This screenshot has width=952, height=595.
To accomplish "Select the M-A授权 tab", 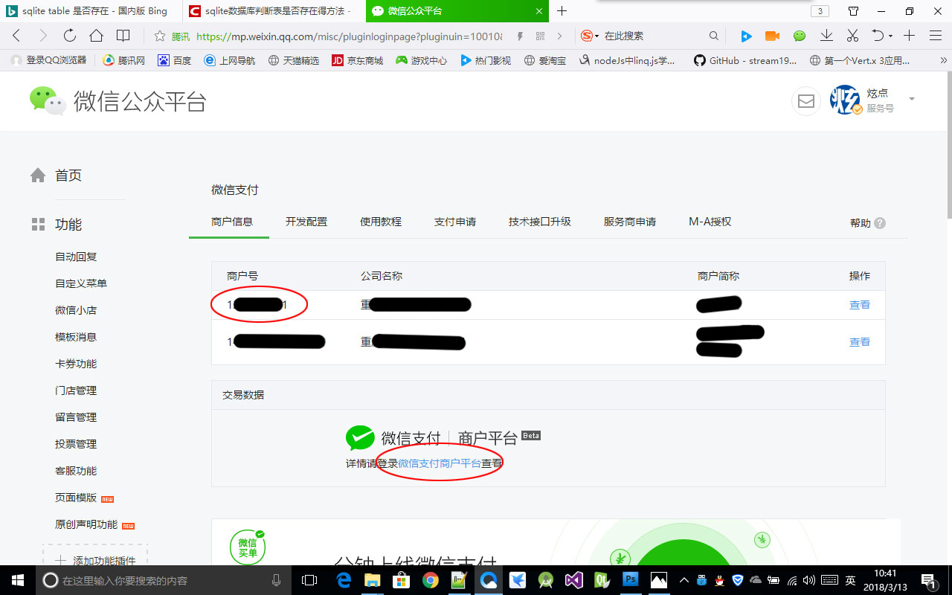I will pos(710,222).
